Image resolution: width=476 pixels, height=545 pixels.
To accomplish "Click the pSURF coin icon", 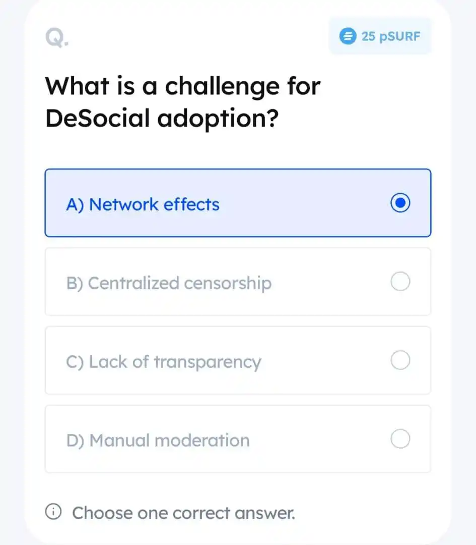I will click(x=348, y=36).
